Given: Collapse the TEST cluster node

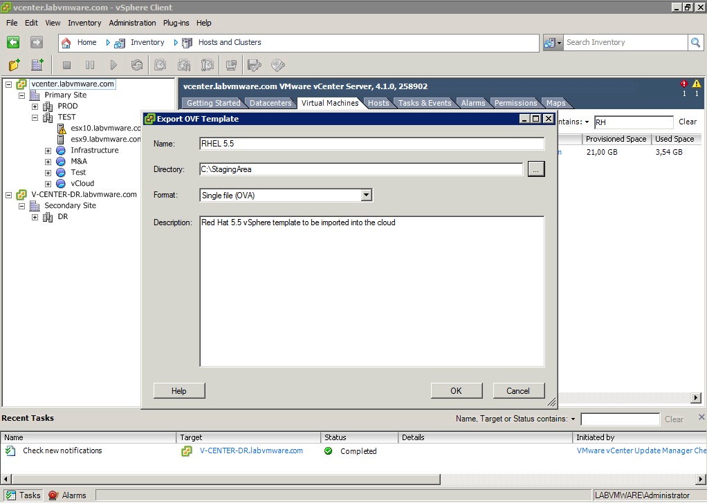Looking at the screenshot, I should [35, 117].
